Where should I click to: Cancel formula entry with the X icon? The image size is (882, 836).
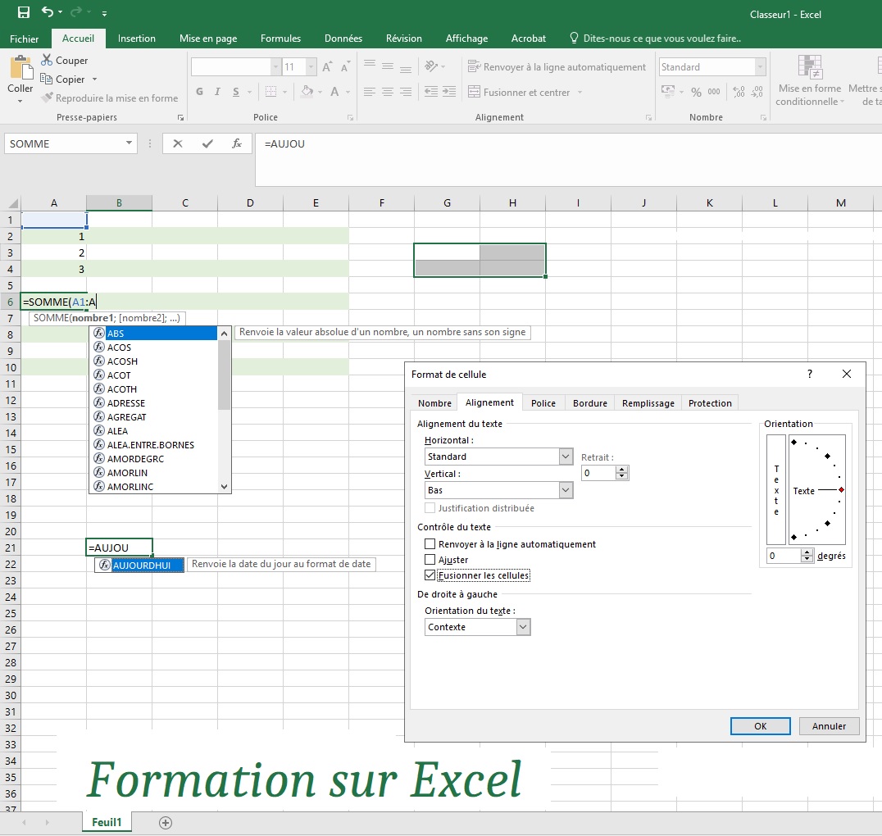[178, 143]
